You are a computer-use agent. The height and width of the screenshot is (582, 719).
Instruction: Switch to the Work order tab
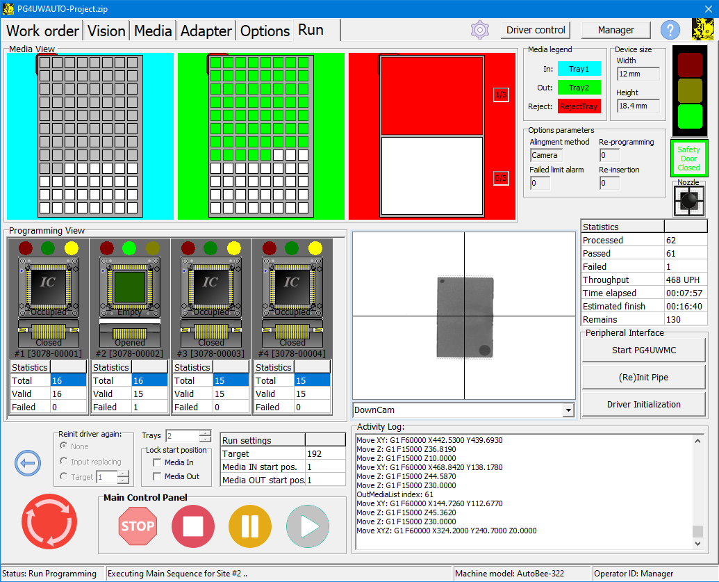[43, 31]
